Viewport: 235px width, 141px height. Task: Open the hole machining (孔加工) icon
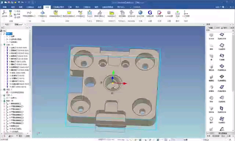point(90,12)
